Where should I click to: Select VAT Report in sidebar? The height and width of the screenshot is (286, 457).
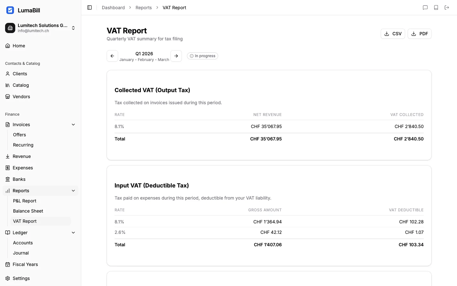pyautogui.click(x=25, y=221)
